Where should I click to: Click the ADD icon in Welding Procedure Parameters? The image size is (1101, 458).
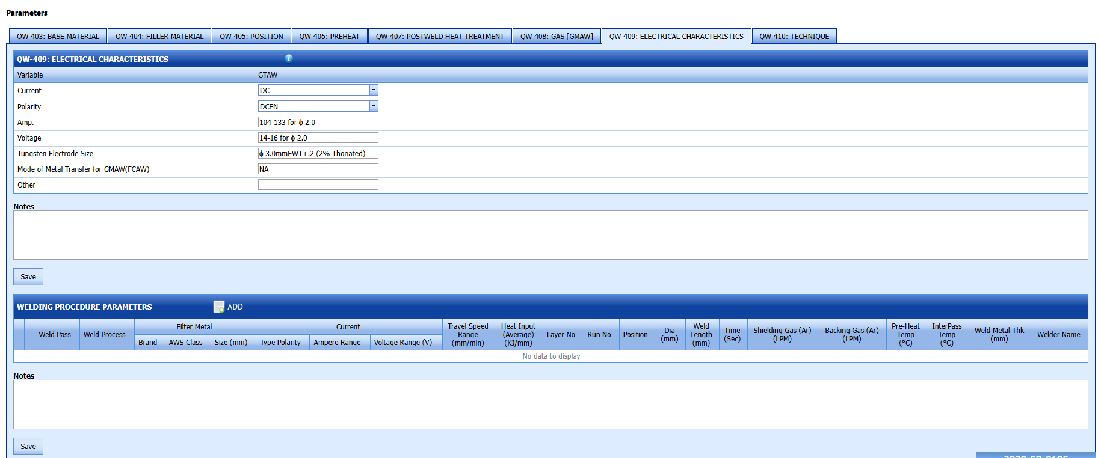pos(219,307)
